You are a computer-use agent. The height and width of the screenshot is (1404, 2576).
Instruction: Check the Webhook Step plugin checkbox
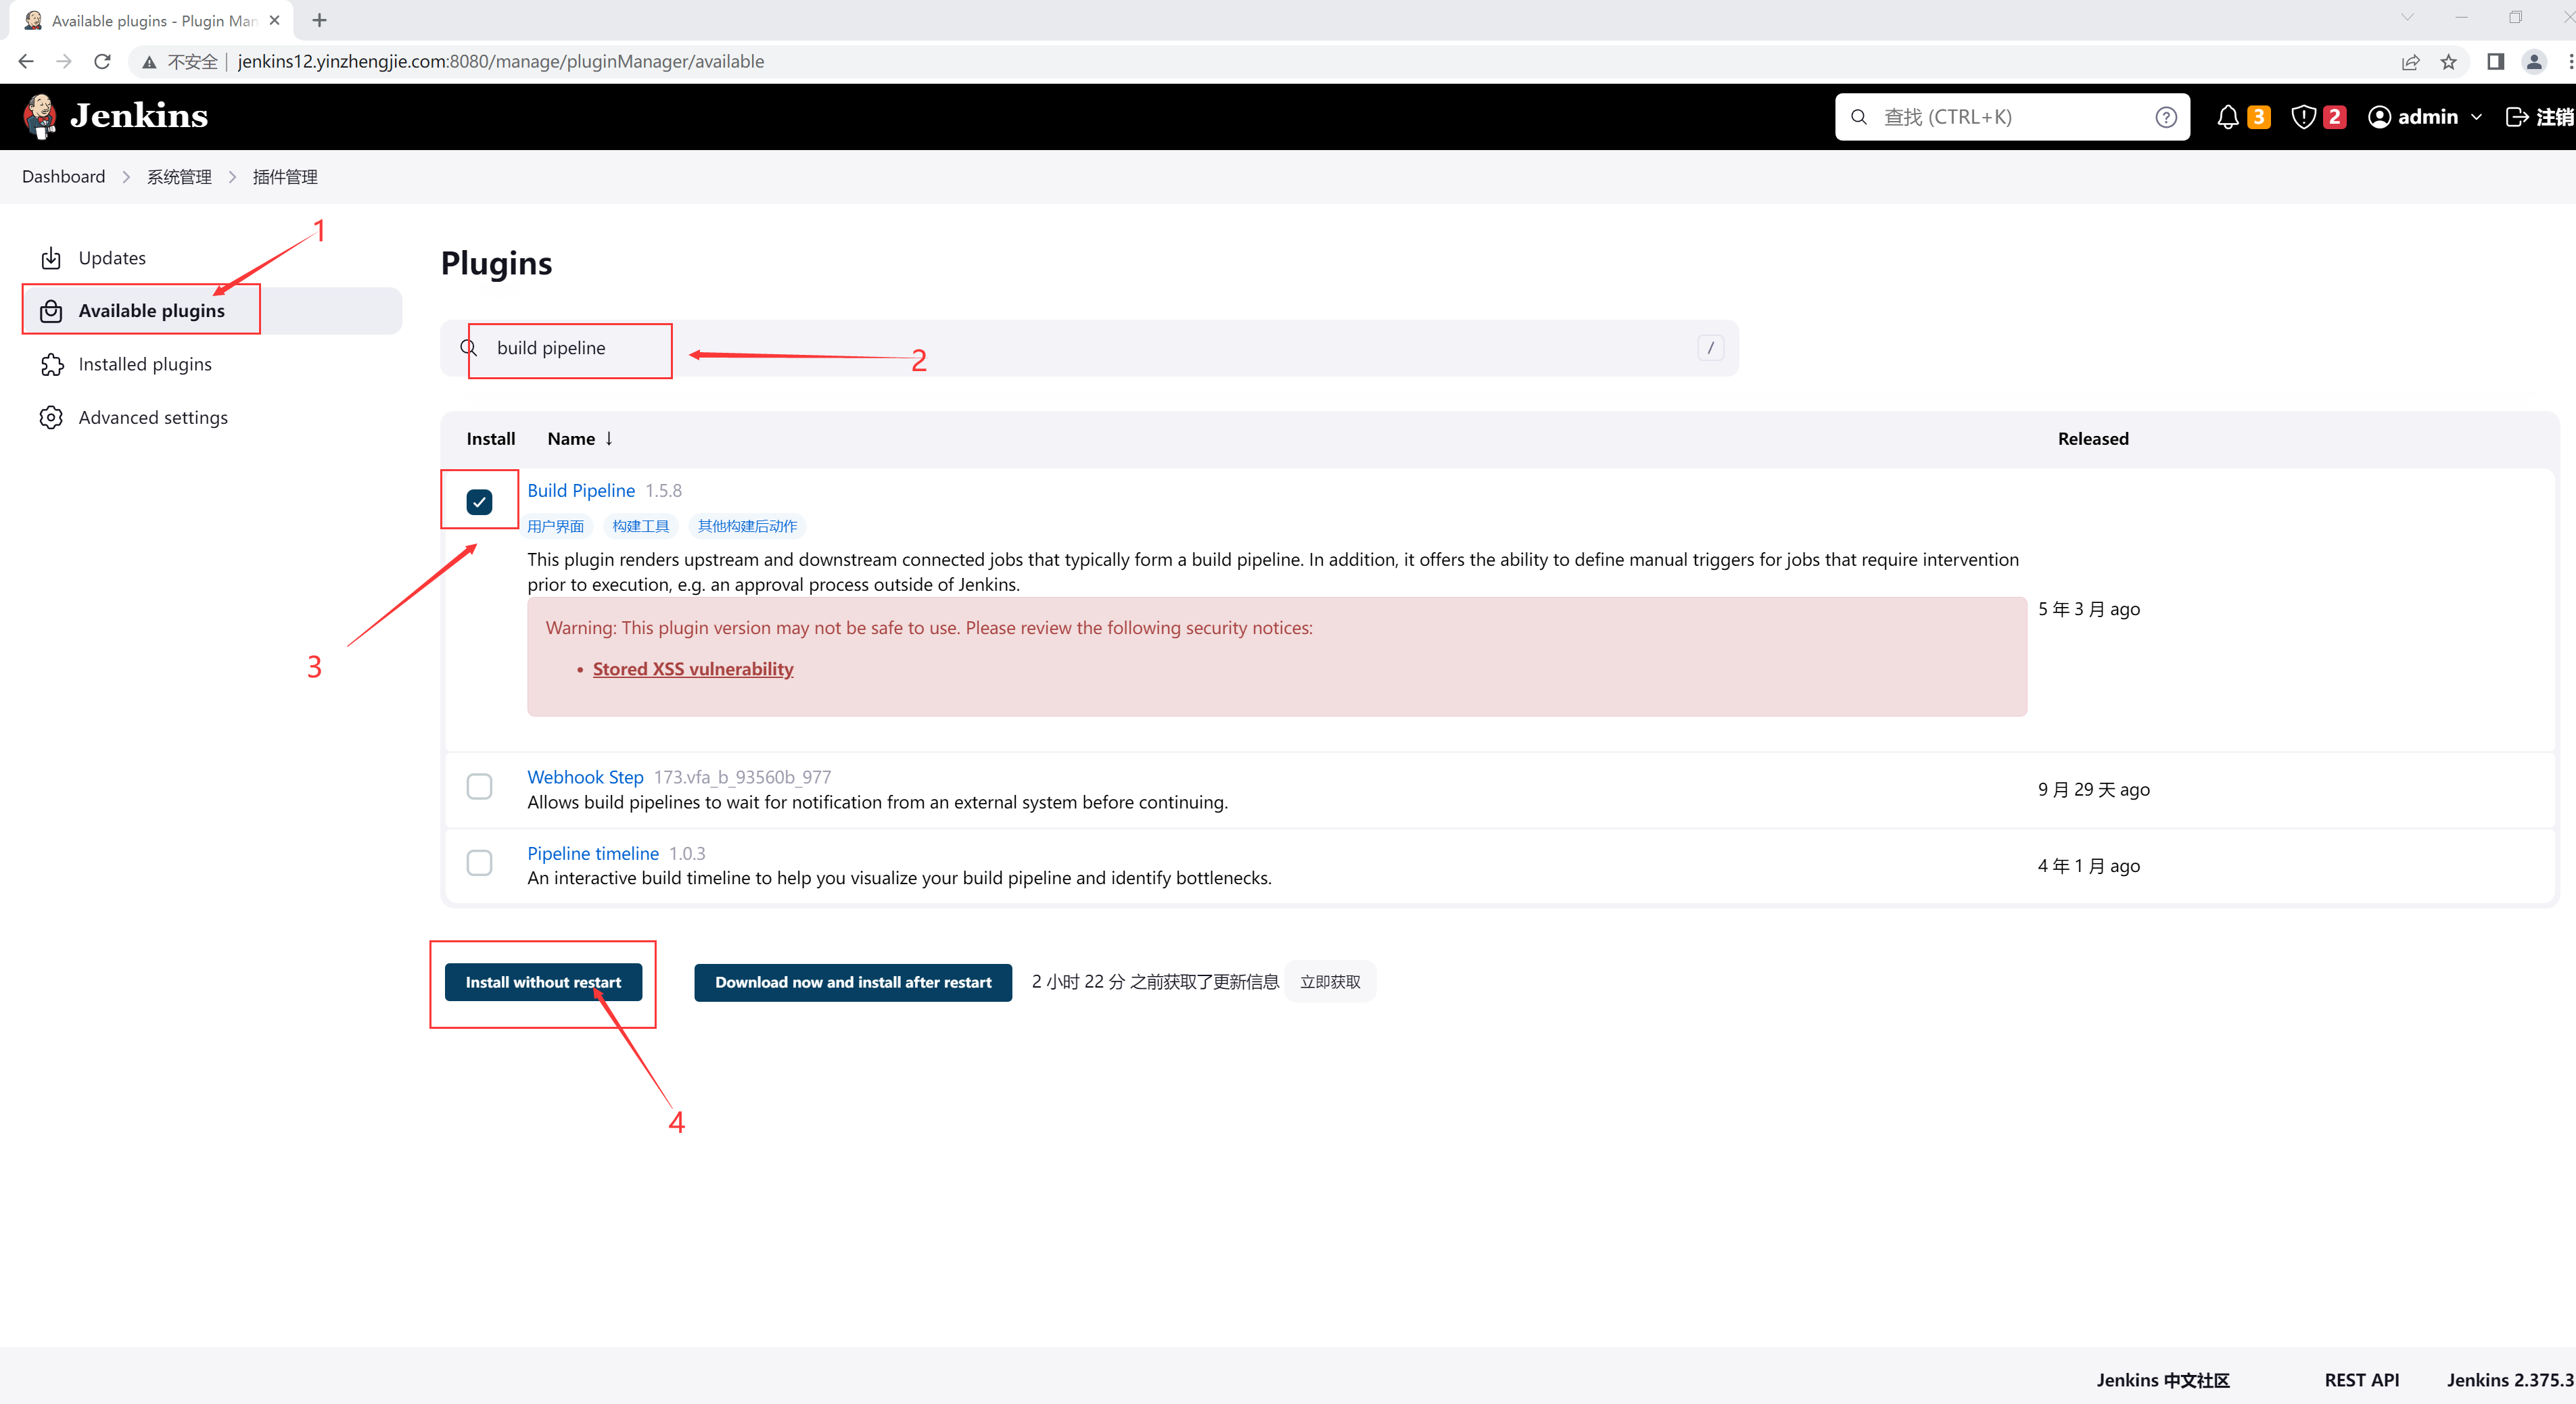479,786
